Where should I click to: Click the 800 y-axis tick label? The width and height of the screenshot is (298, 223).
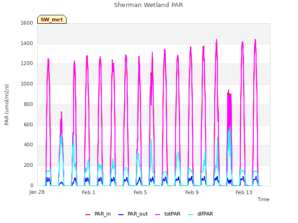(28, 104)
